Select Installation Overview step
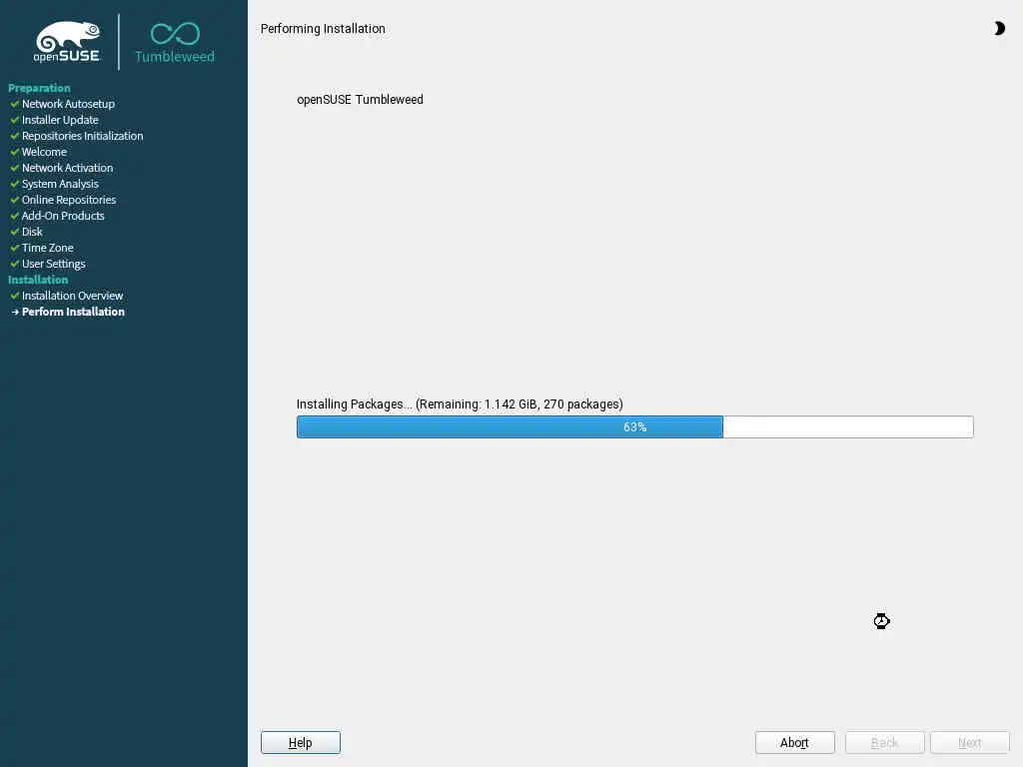Viewport: 1023px width, 767px height. [x=72, y=296]
